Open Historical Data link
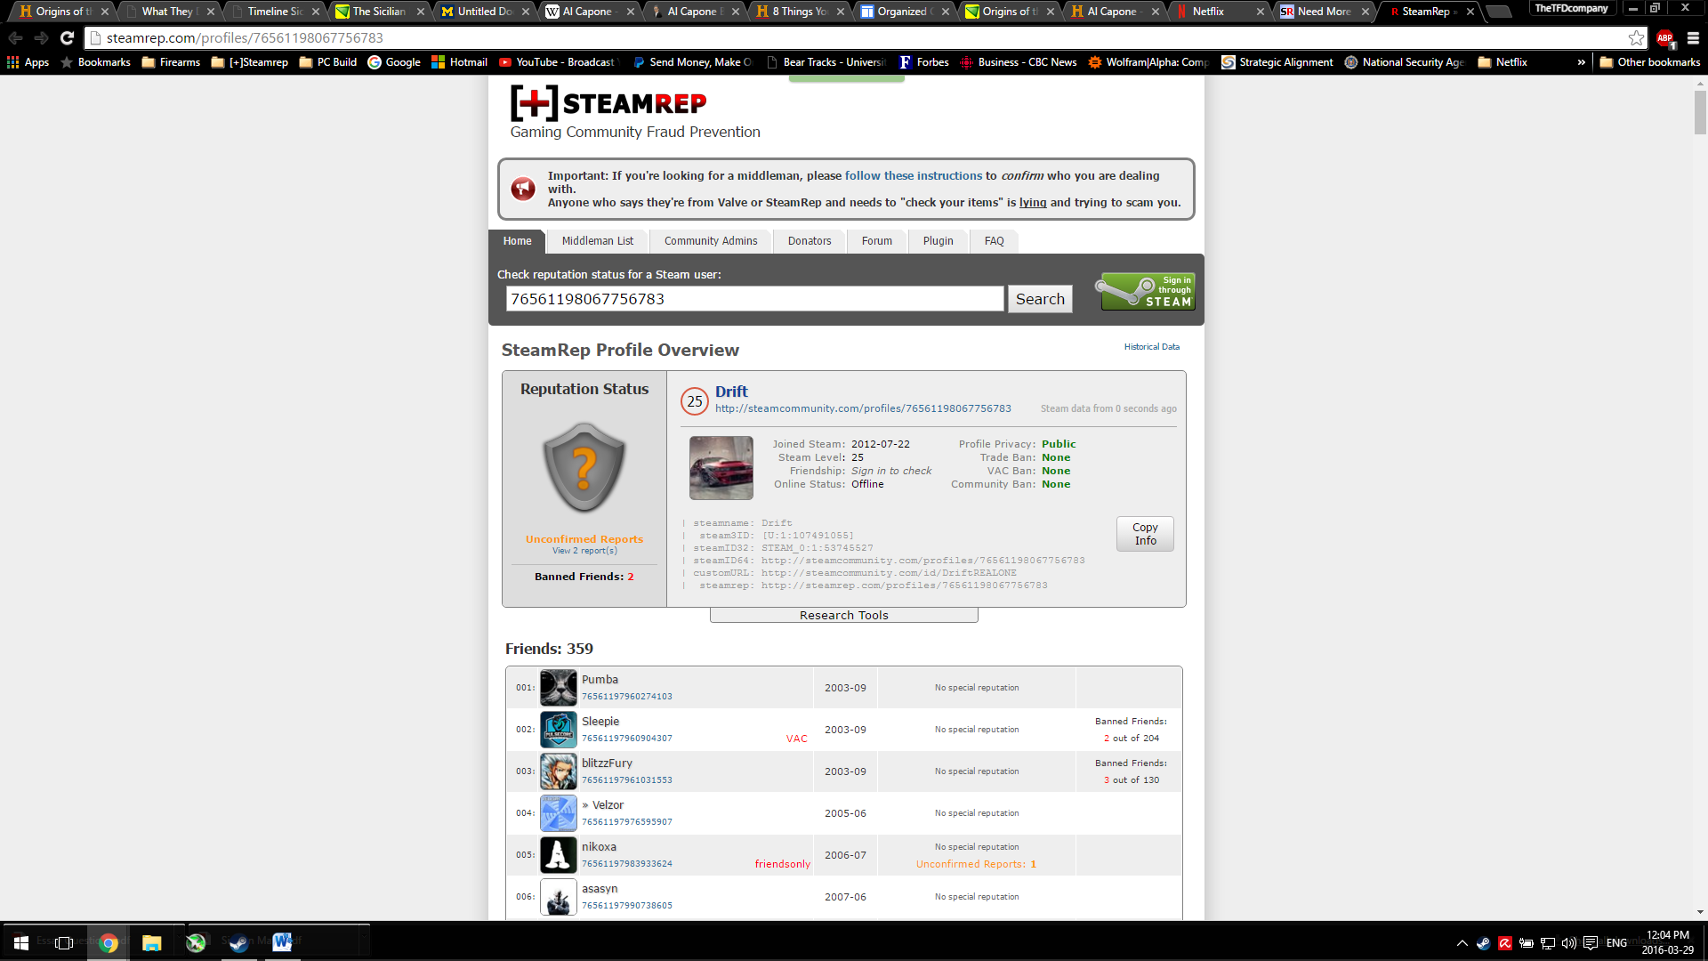This screenshot has height=961, width=1708. [x=1151, y=347]
